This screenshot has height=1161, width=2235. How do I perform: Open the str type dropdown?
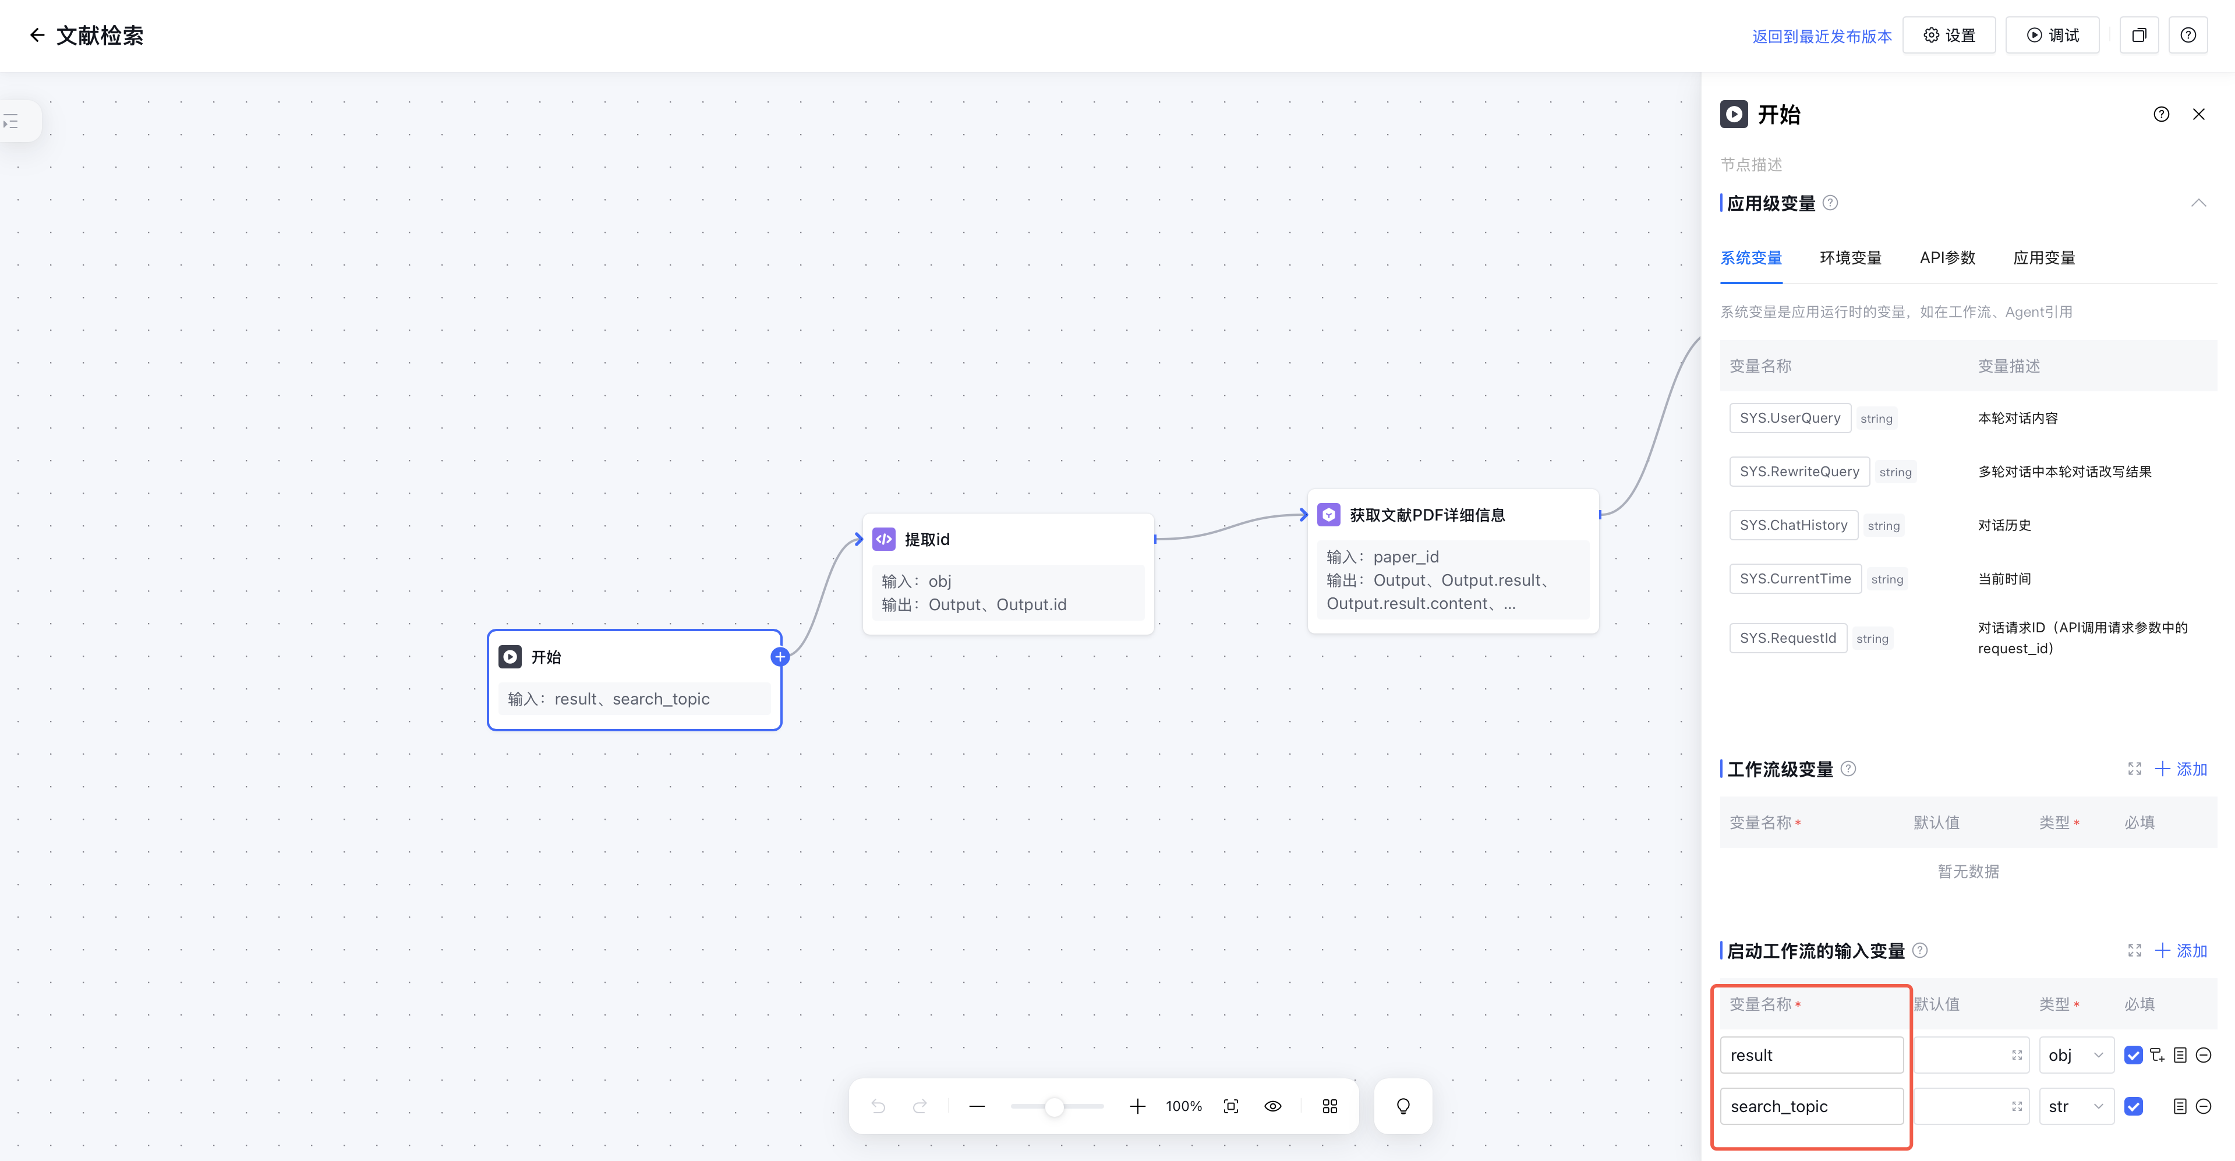click(x=2075, y=1106)
